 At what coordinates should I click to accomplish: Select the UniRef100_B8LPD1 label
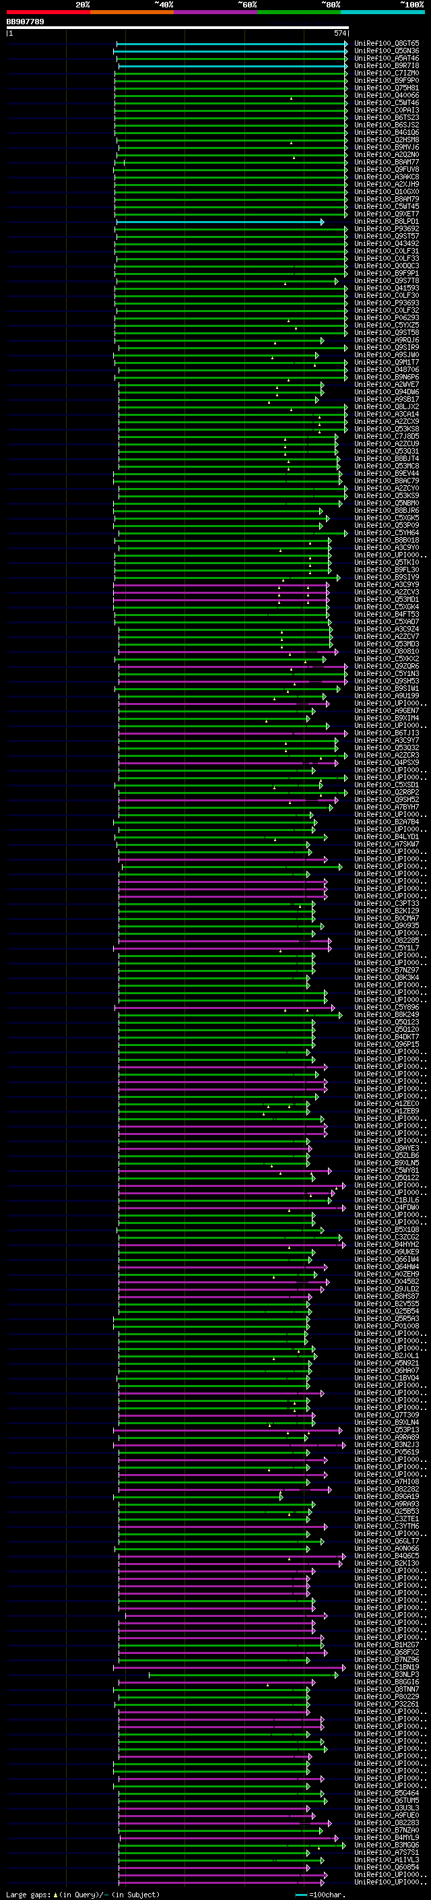[387, 221]
